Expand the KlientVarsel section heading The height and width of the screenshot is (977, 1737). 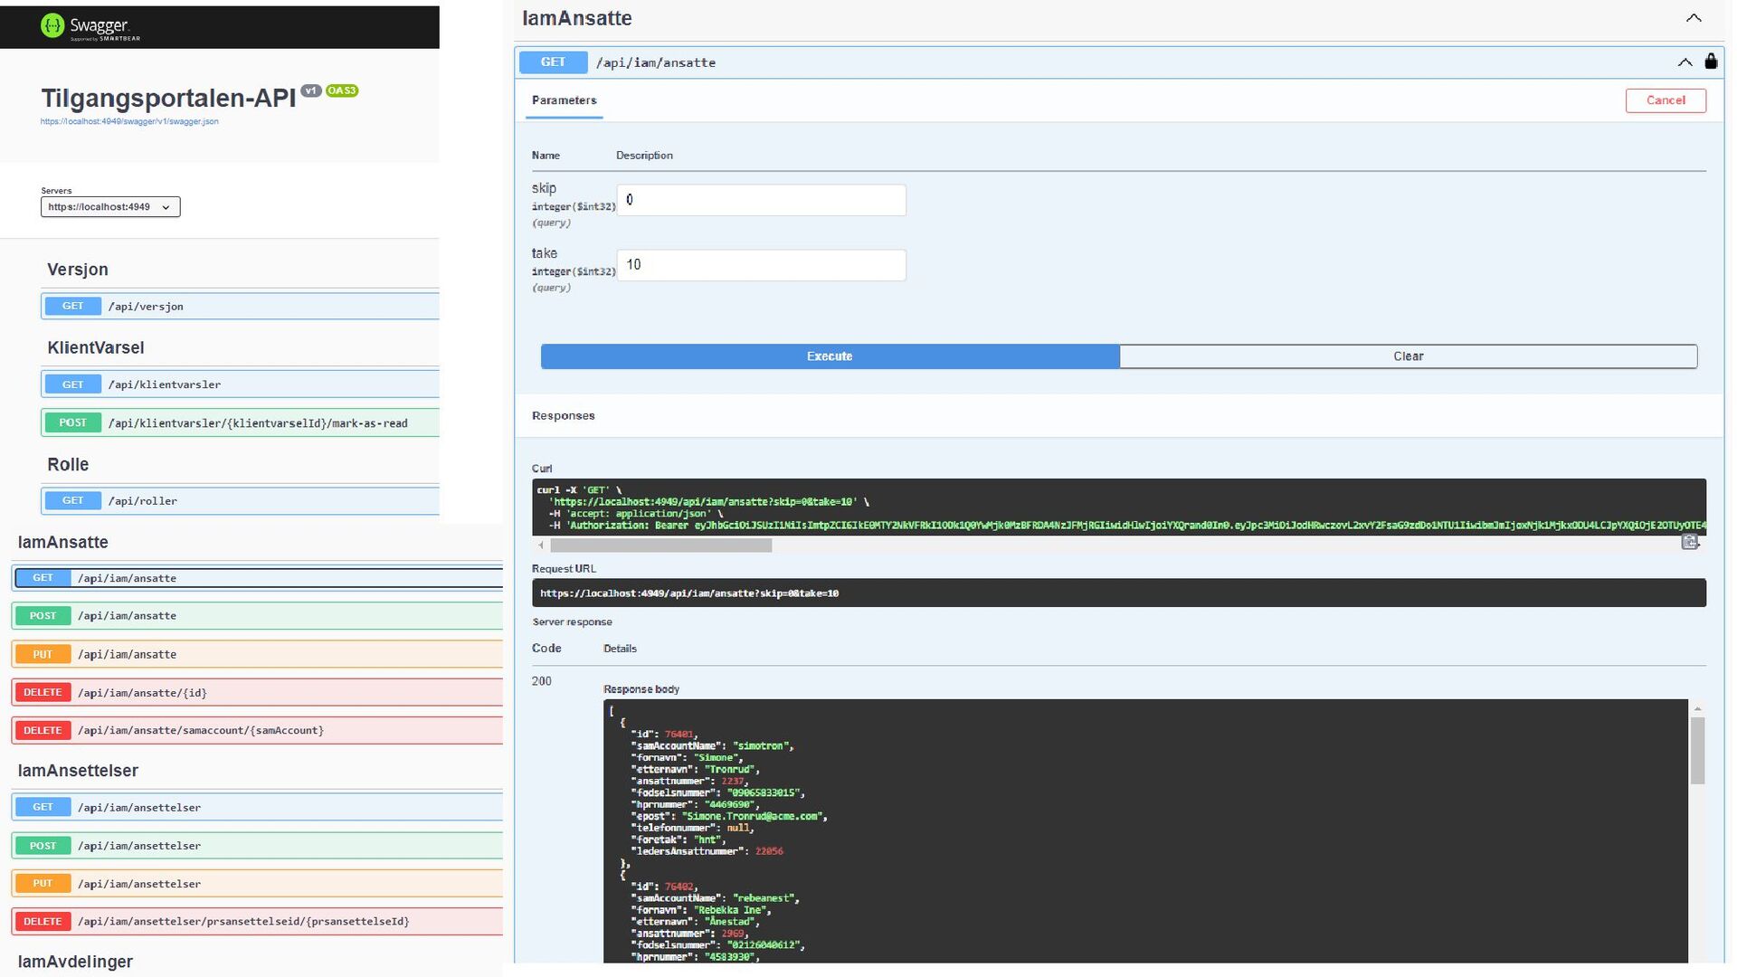click(x=95, y=347)
